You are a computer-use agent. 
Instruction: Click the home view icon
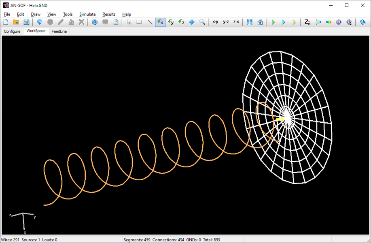coord(260,22)
